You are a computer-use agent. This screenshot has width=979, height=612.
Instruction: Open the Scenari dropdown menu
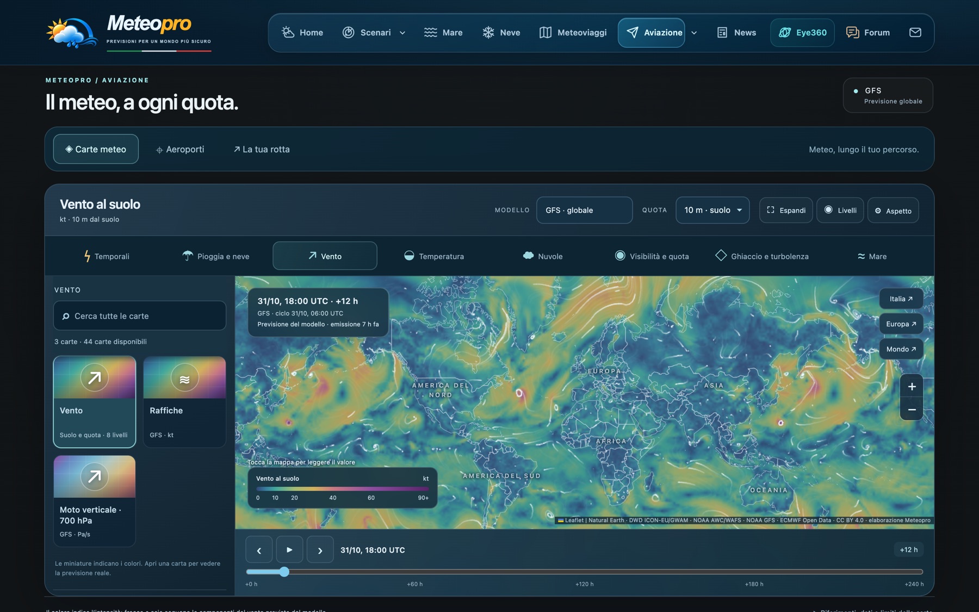[x=374, y=33]
